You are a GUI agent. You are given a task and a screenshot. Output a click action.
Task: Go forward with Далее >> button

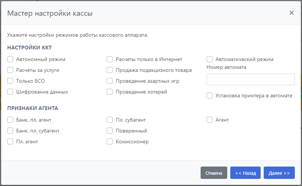(279, 173)
